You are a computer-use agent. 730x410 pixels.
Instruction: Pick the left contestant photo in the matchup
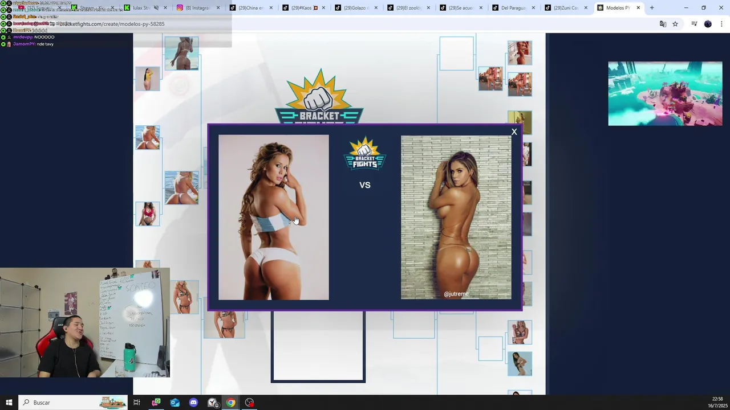click(x=274, y=217)
